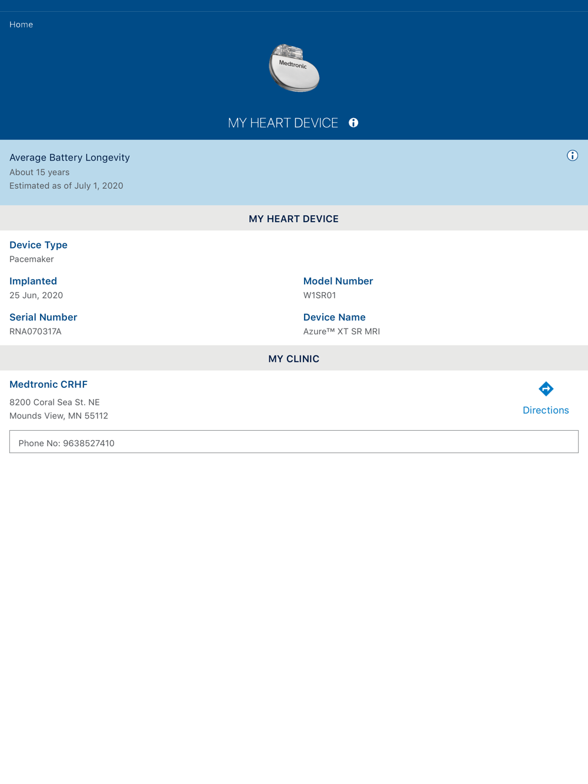This screenshot has height=784, width=588.
Task: Click Mounds View, MN 55112 address line
Action: click(59, 416)
